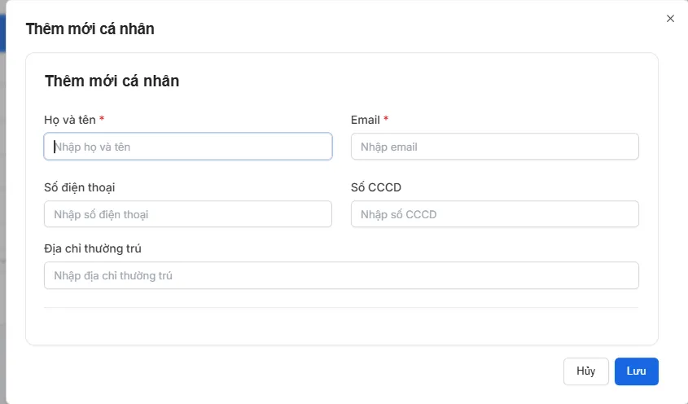The width and height of the screenshot is (688, 404).
Task: Click the red asterisk beside Họ và tên
Action: point(102,120)
